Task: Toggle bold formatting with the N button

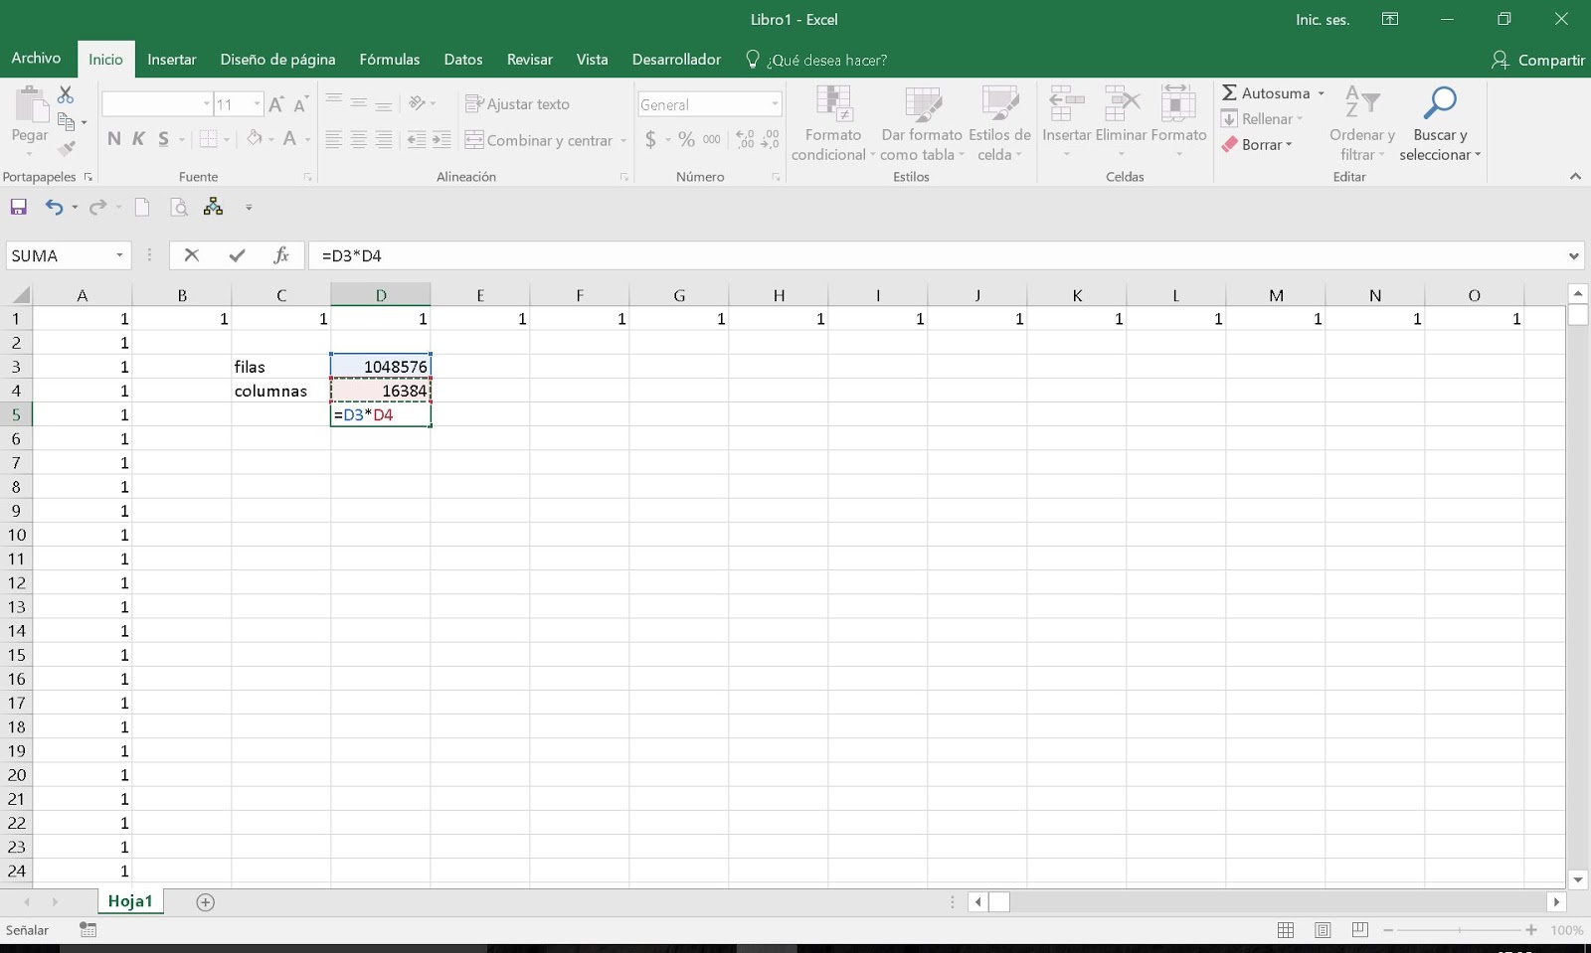Action: click(x=112, y=139)
